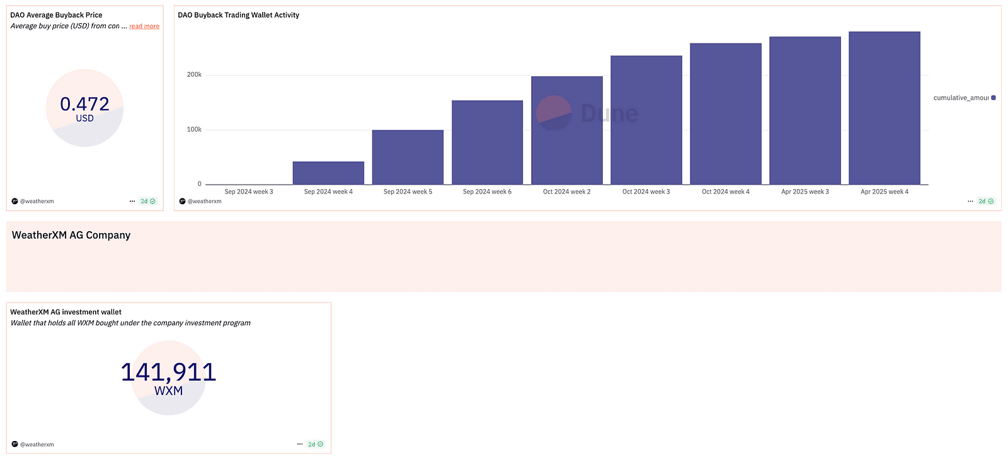Select the Apr 2025 week 4 bar
The height and width of the screenshot is (460, 1008).
pos(885,108)
